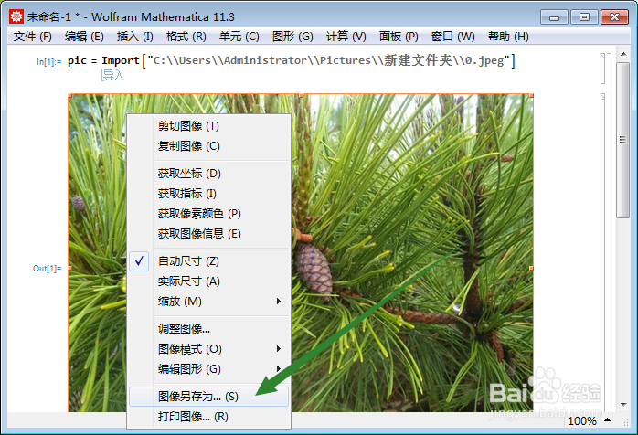
Task: Select 获取坐标 (D) option
Action: point(209,174)
